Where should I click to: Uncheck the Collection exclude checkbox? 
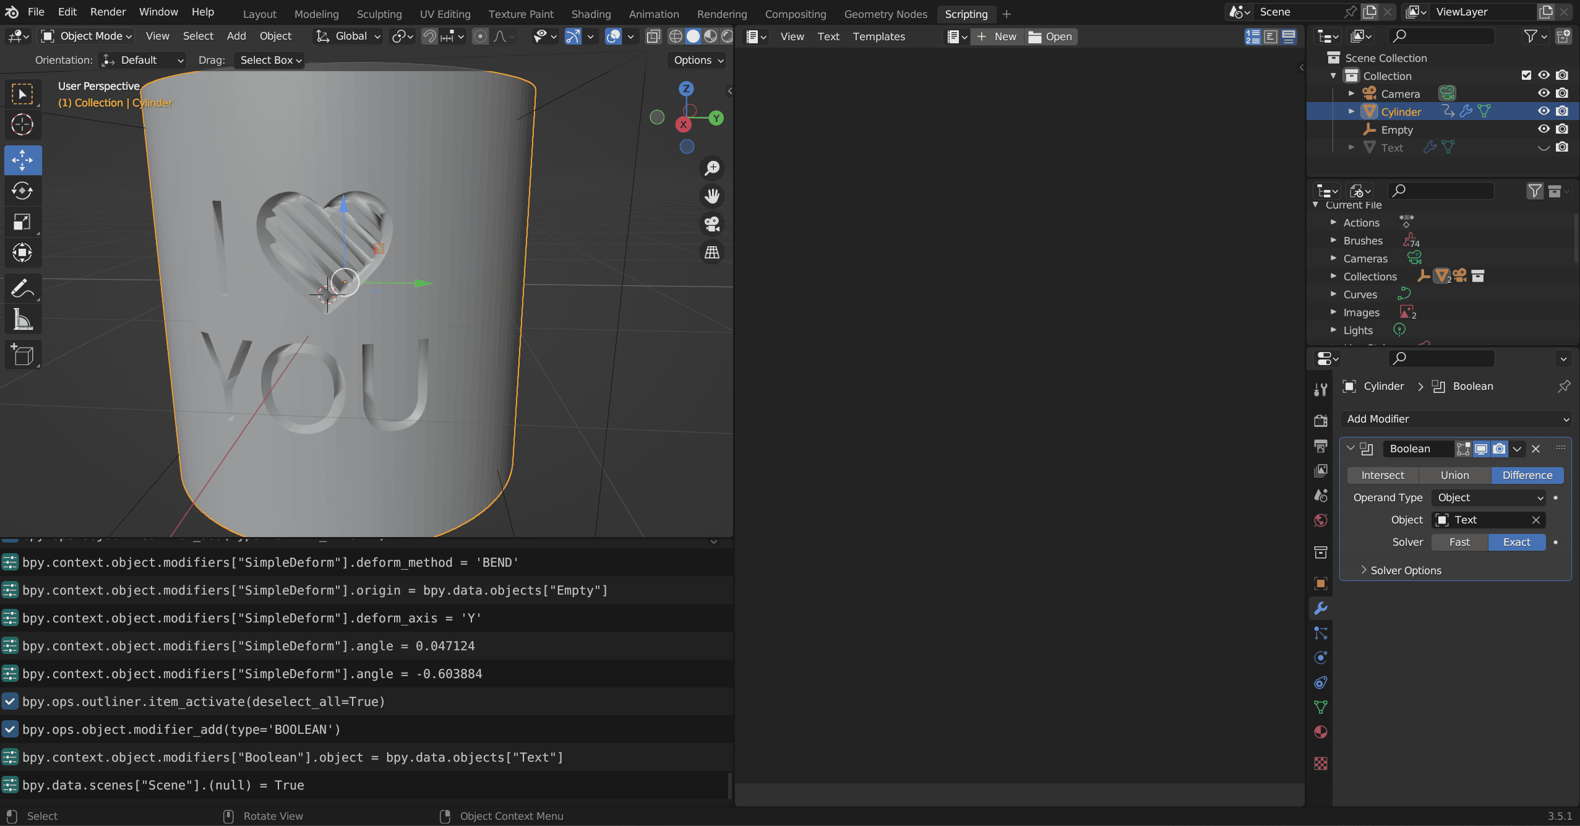[1526, 75]
